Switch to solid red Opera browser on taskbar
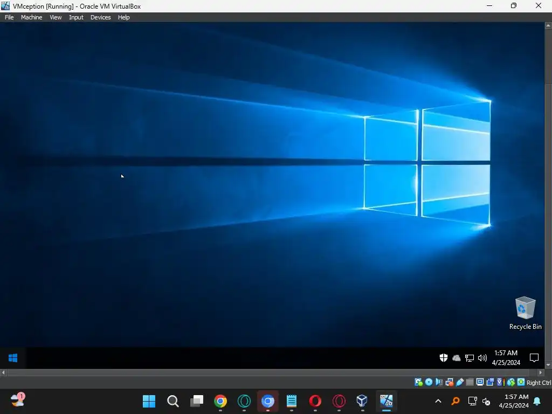 click(315, 401)
